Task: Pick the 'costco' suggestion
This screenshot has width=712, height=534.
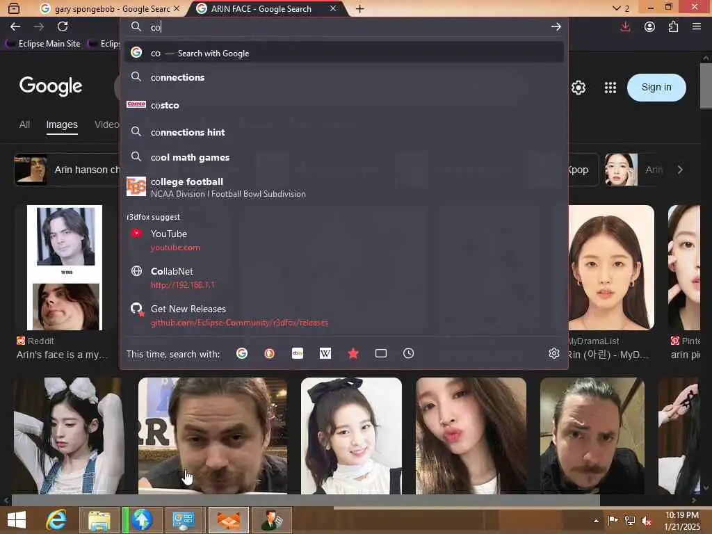Action: click(x=344, y=105)
